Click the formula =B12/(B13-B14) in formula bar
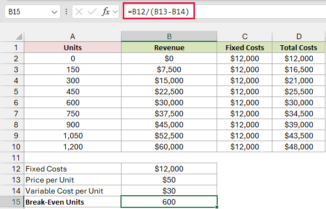 pyautogui.click(x=159, y=12)
